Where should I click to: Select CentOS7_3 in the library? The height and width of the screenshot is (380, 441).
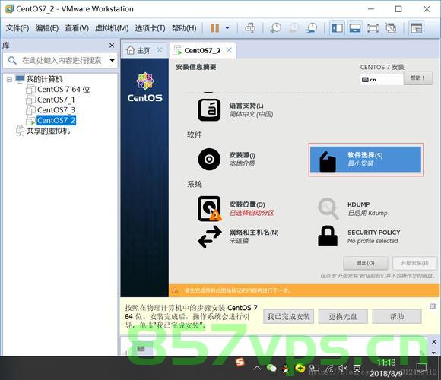(56, 110)
